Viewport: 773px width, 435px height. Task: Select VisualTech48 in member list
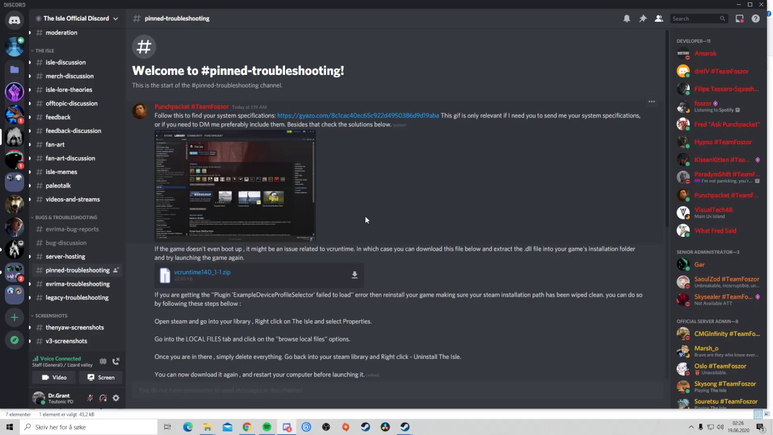719,213
